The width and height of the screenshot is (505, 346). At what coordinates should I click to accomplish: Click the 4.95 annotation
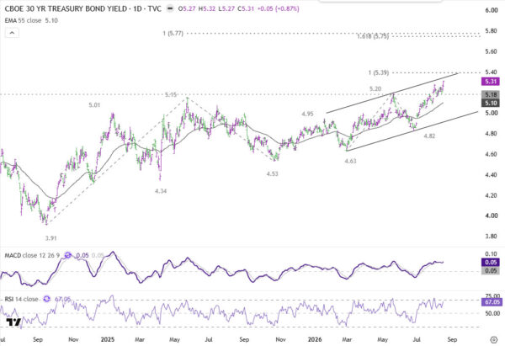[307, 114]
